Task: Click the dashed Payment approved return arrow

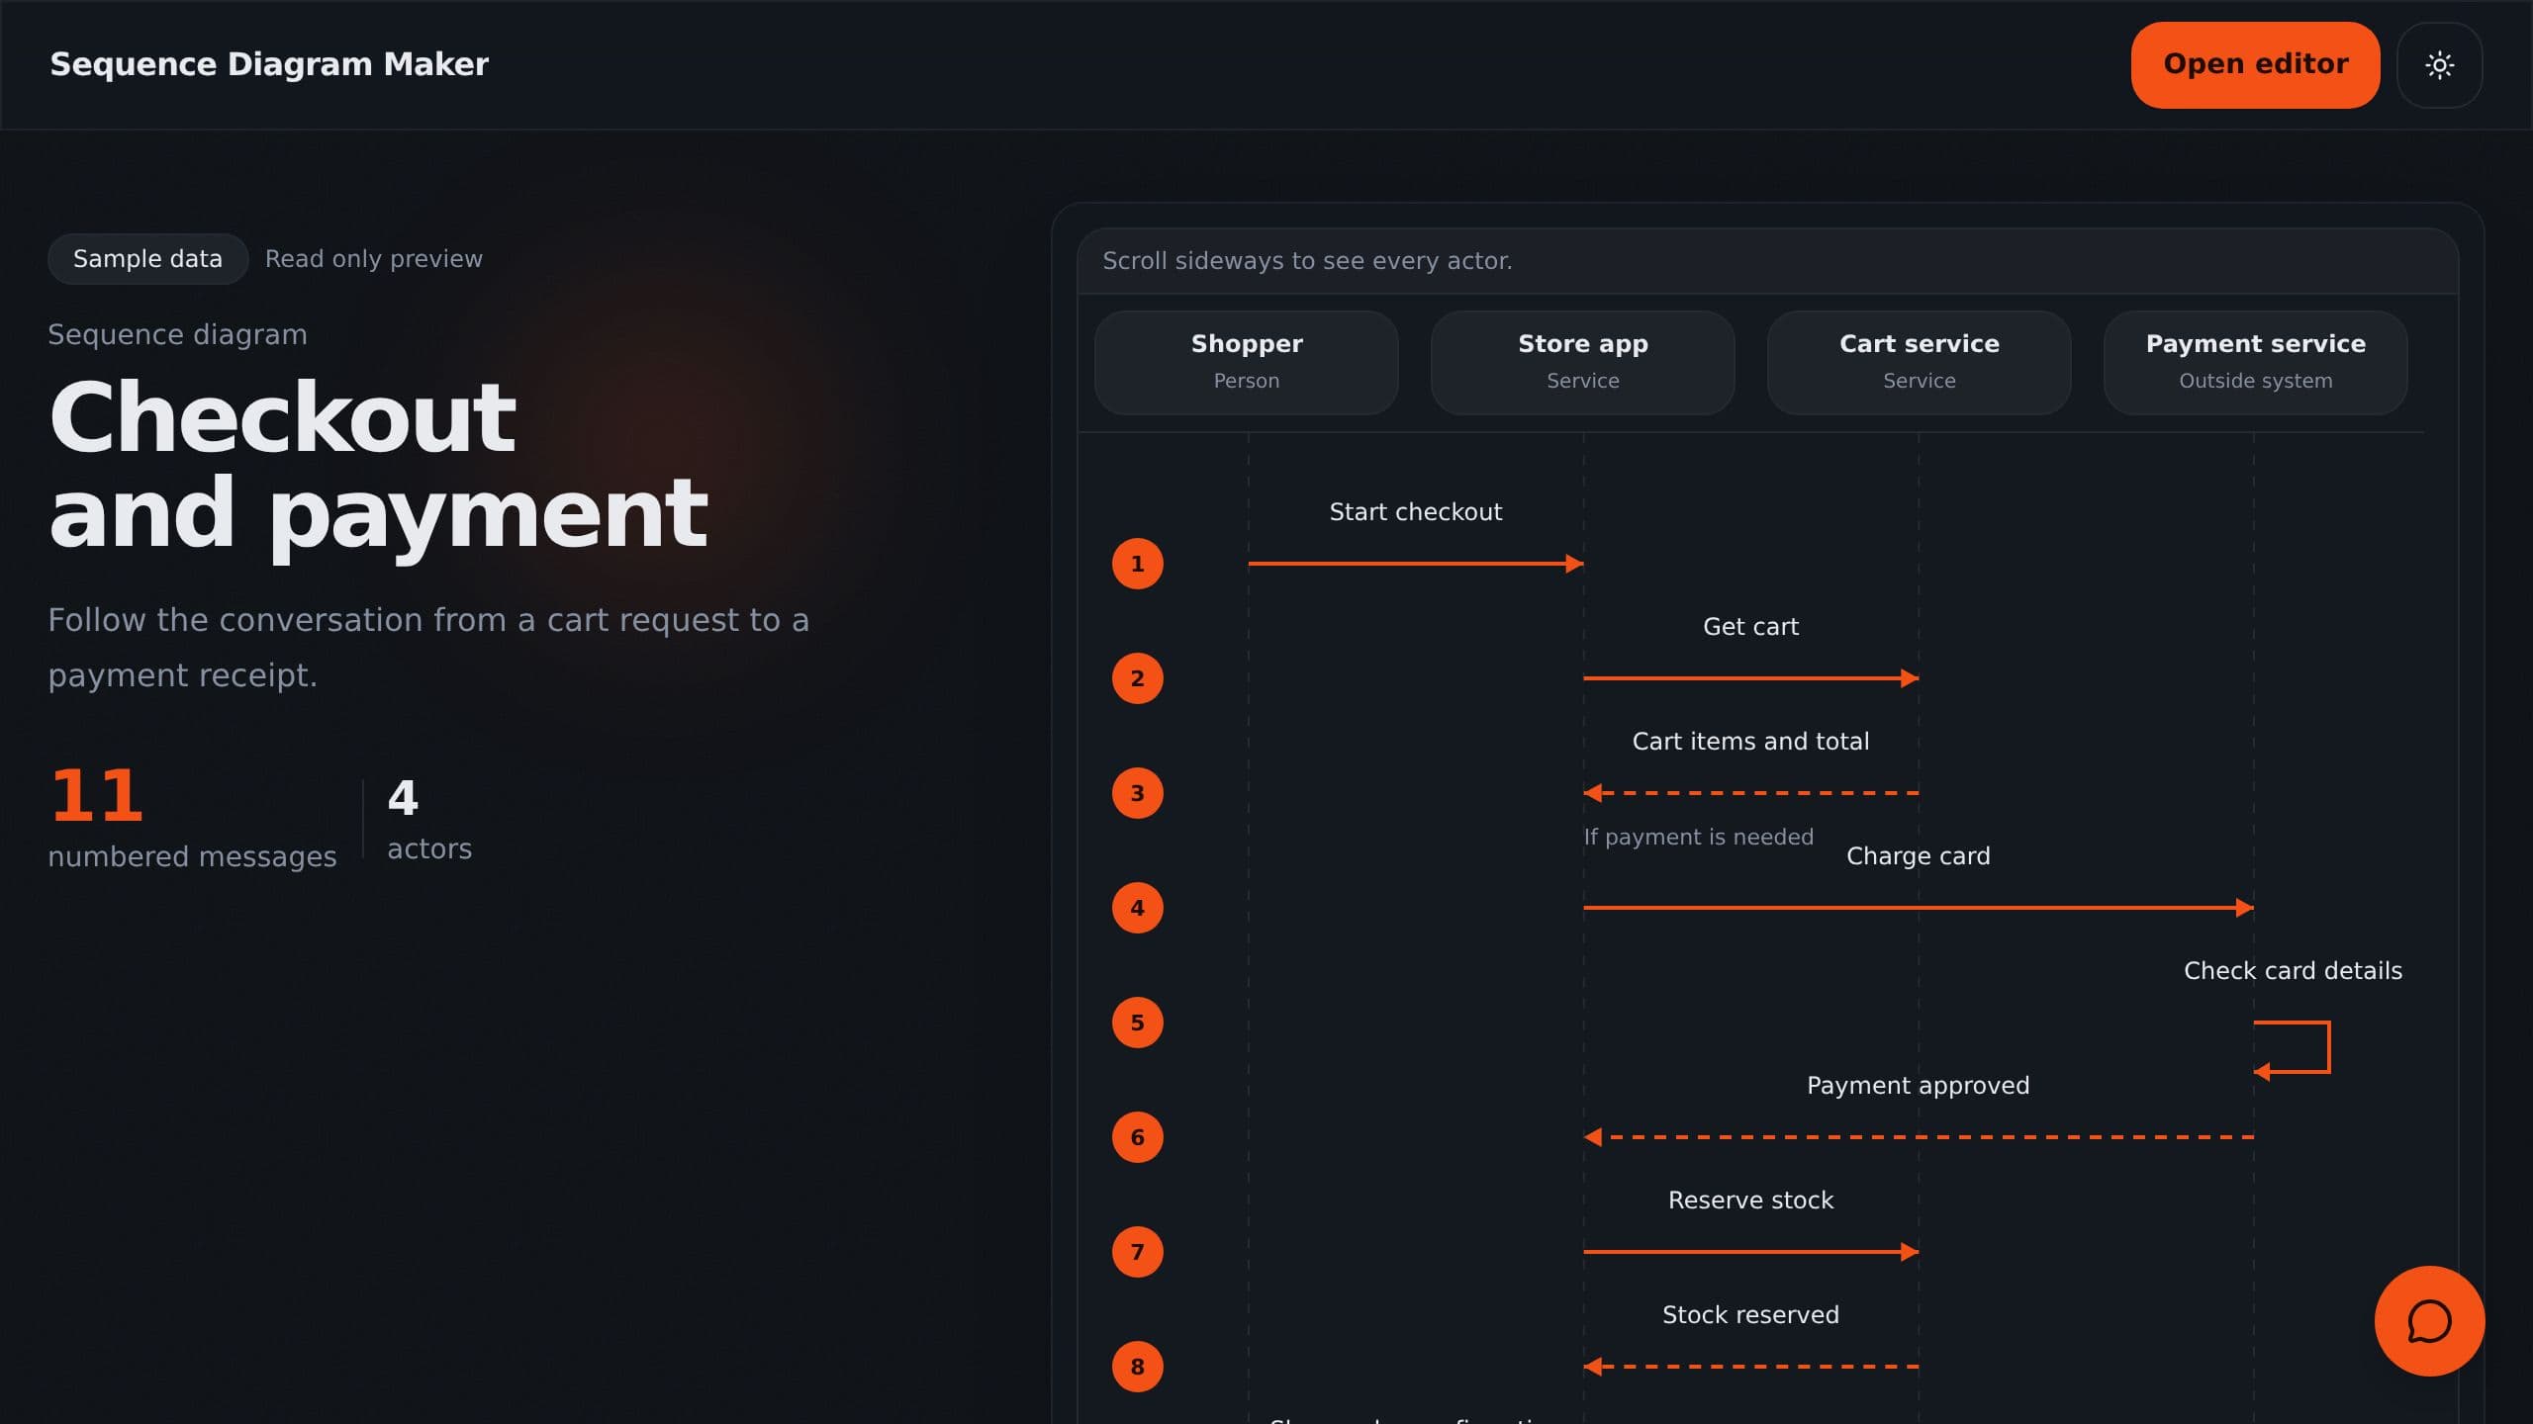Action: coord(1919,1137)
